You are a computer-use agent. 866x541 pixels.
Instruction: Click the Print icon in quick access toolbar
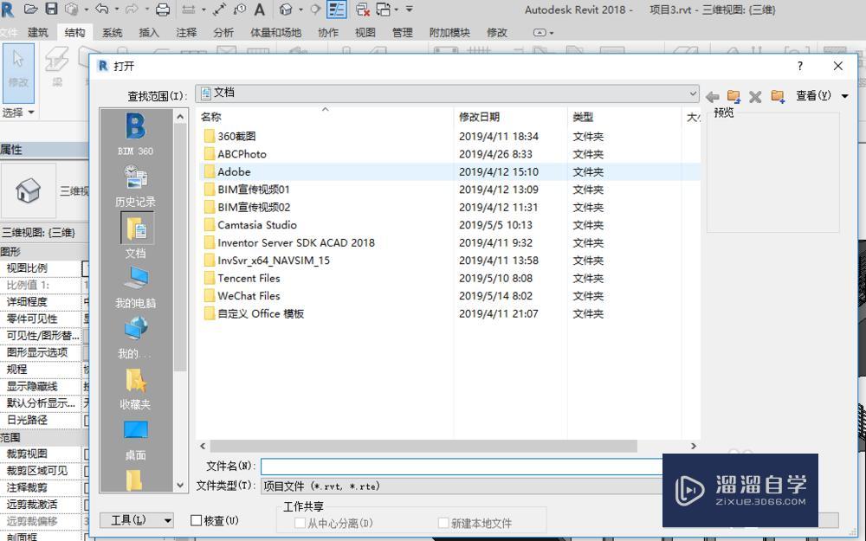point(163,9)
